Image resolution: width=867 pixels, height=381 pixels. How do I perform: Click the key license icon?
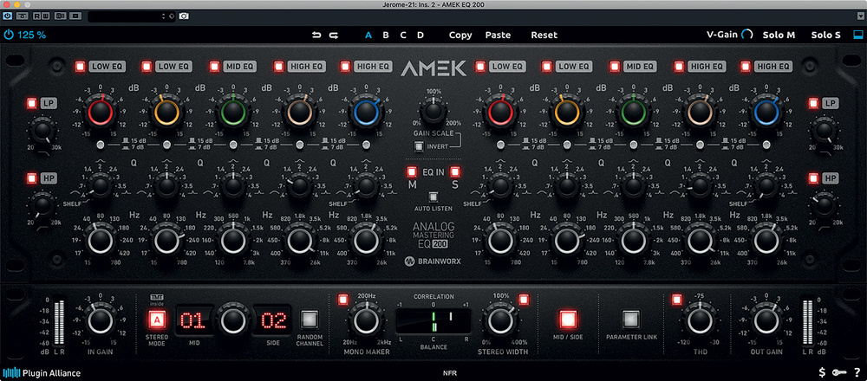[838, 372]
